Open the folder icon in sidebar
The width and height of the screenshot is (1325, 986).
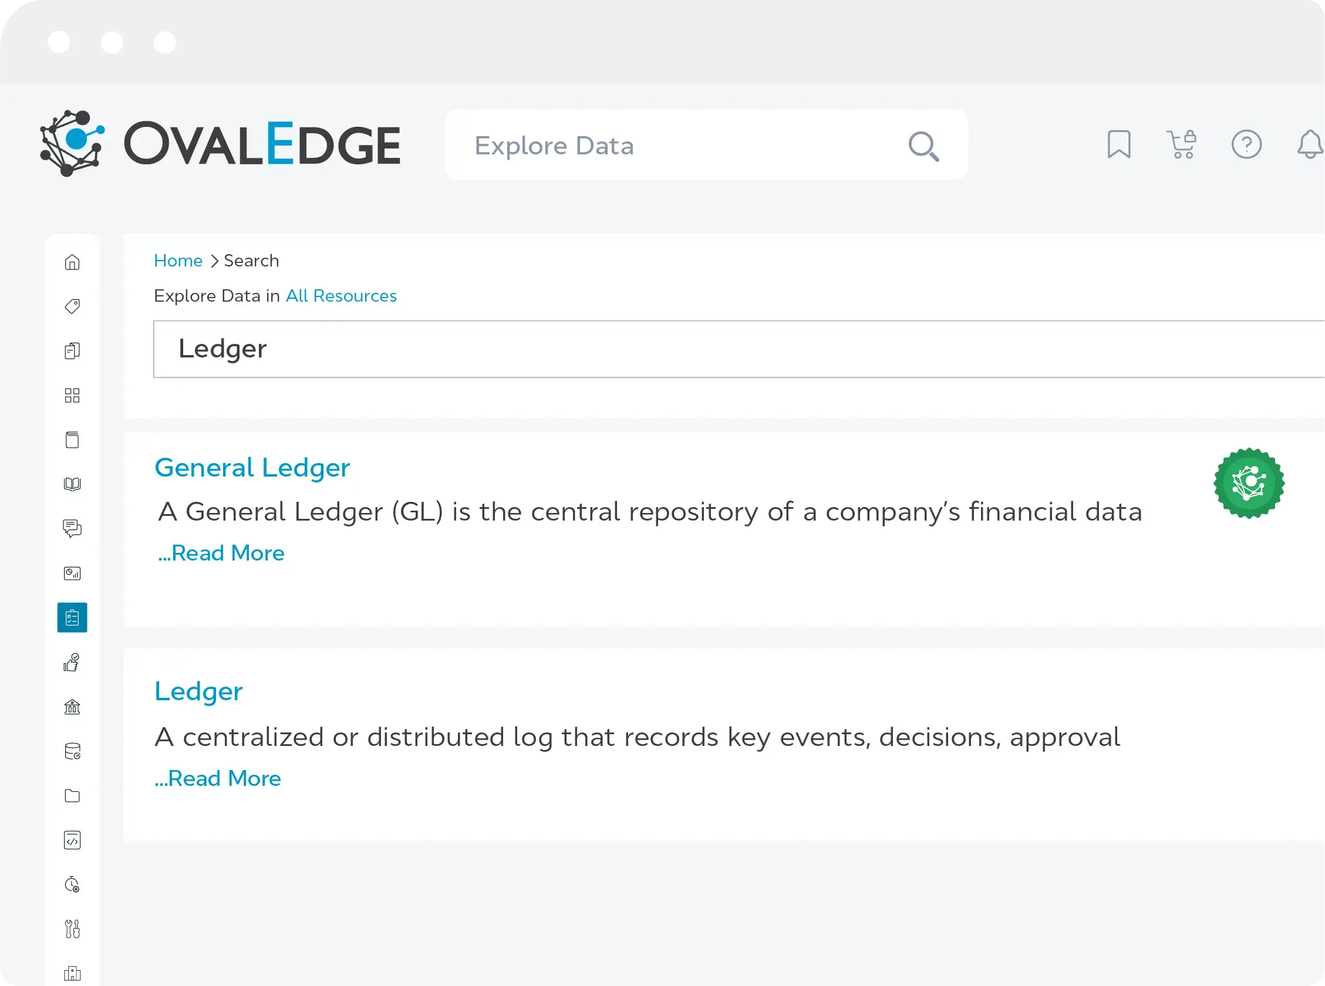pyautogui.click(x=72, y=796)
